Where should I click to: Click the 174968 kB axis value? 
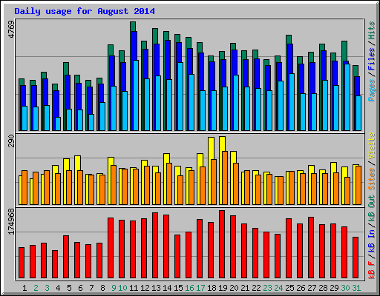coord(11,221)
